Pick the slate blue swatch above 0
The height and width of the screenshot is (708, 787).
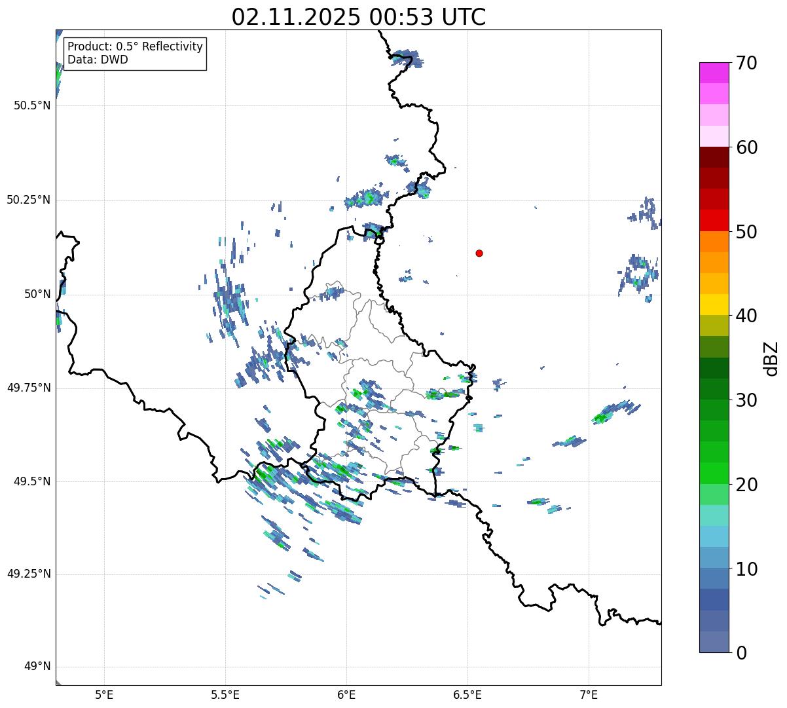pos(714,642)
